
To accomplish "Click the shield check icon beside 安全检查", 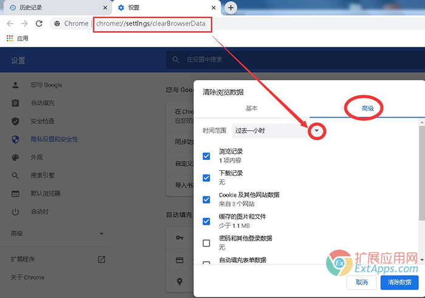I will tap(15, 121).
